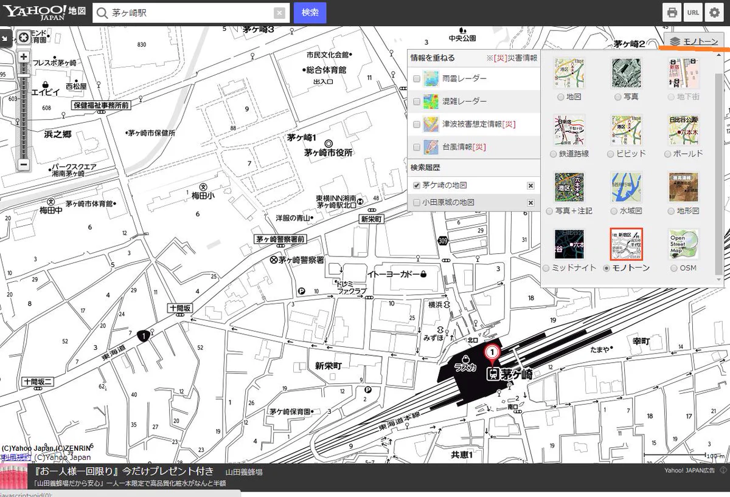Select the 水域図 radio button
The height and width of the screenshot is (497, 730).
614,211
